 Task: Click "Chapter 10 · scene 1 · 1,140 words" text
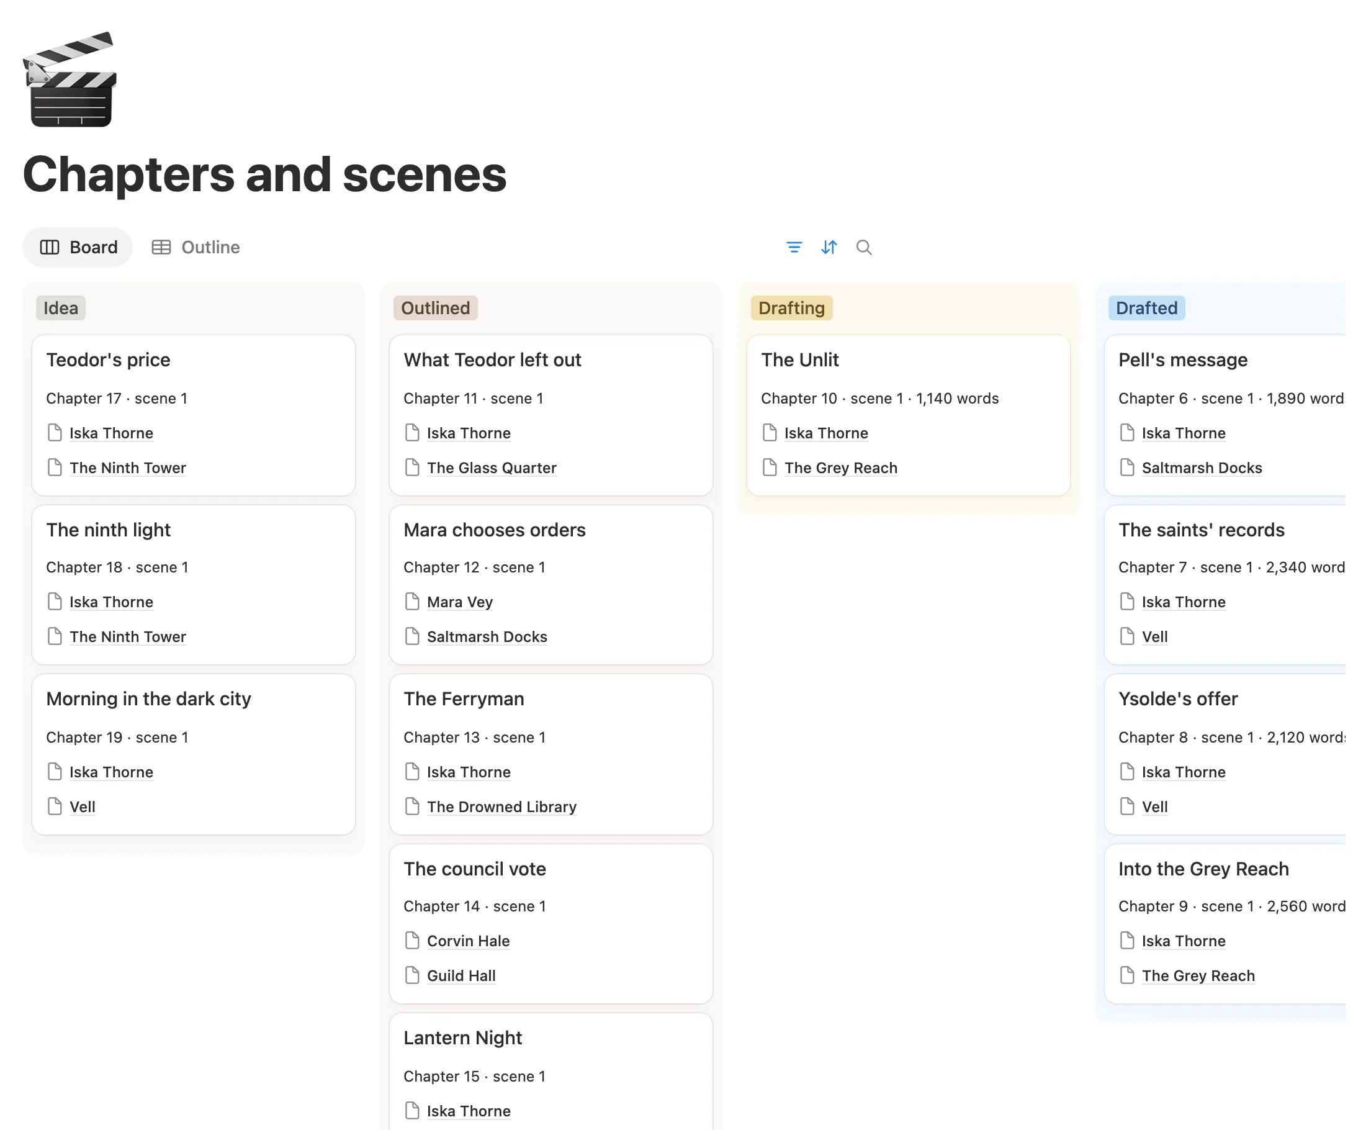(x=880, y=399)
